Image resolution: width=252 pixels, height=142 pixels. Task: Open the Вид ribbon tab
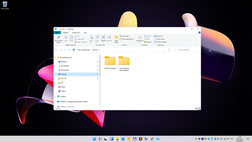(85, 33)
